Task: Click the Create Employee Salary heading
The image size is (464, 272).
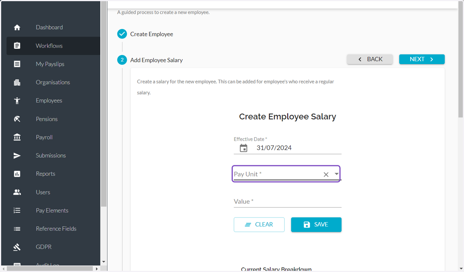Action: tap(288, 116)
